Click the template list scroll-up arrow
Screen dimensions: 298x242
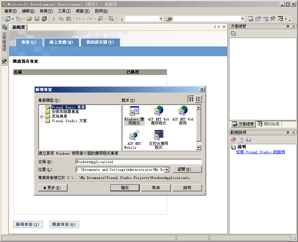click(198, 108)
